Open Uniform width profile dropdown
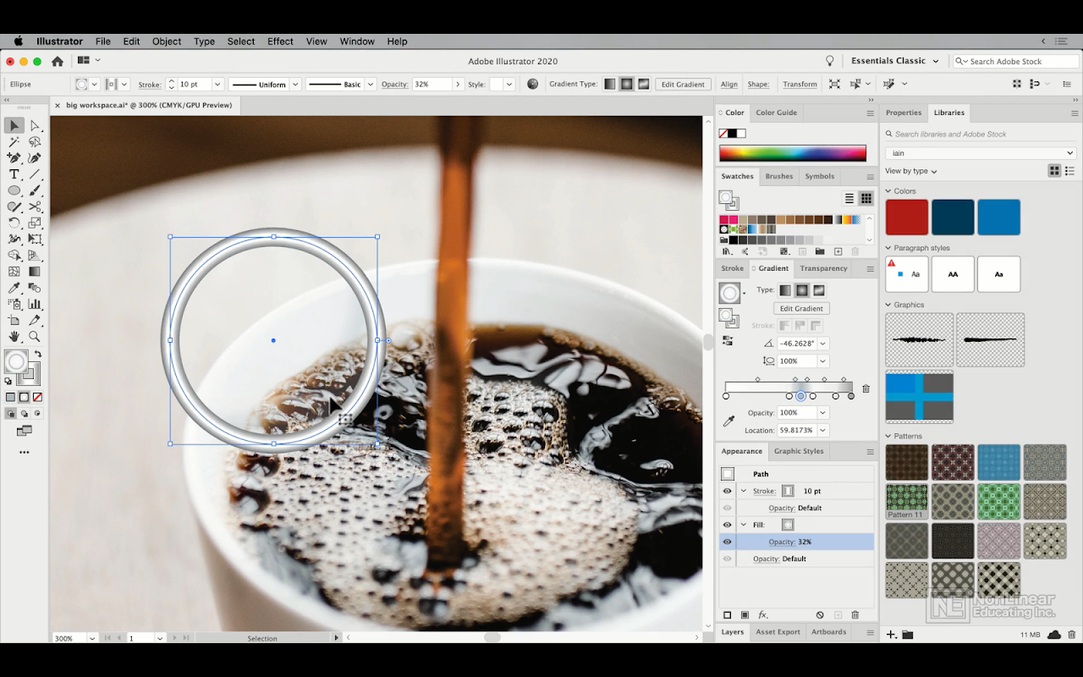The image size is (1083, 677). [x=295, y=85]
